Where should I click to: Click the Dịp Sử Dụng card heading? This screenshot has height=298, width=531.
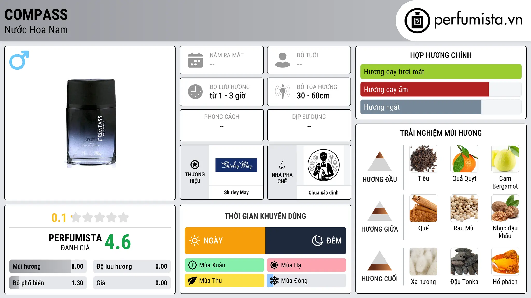[309, 117]
